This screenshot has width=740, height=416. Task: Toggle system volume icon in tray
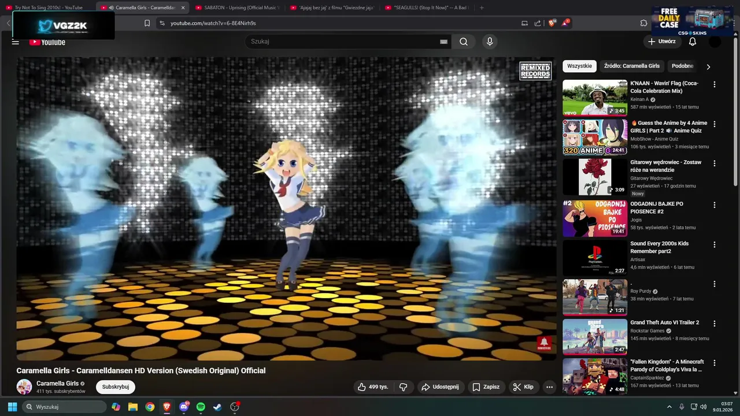(x=704, y=407)
